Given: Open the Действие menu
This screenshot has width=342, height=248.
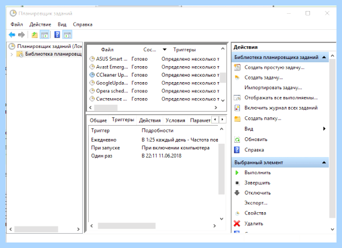Looking at the screenshot, I should pyautogui.click(x=40, y=24).
